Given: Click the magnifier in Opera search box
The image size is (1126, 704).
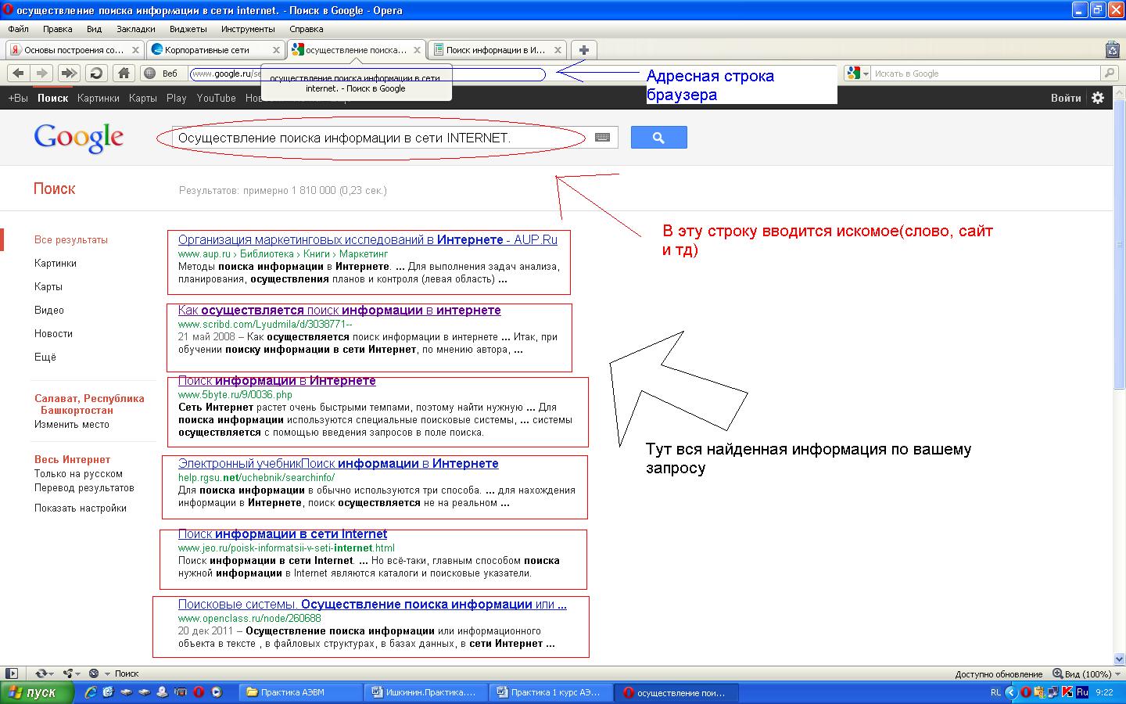Looking at the screenshot, I should click(x=1109, y=74).
